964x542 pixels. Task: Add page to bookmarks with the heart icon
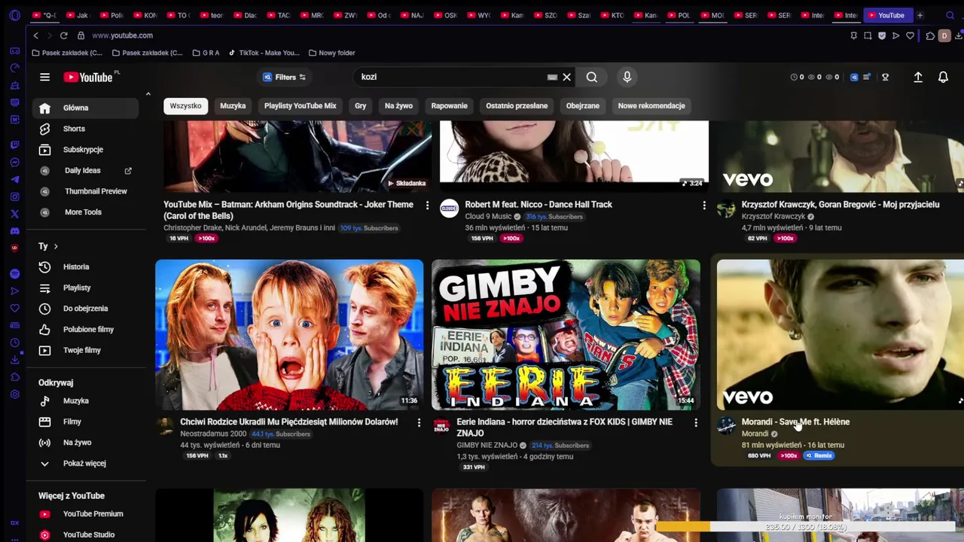[x=910, y=35]
